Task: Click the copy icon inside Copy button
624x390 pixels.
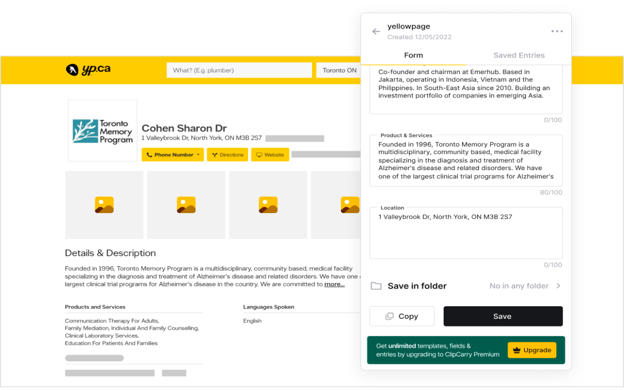Action: click(390, 316)
